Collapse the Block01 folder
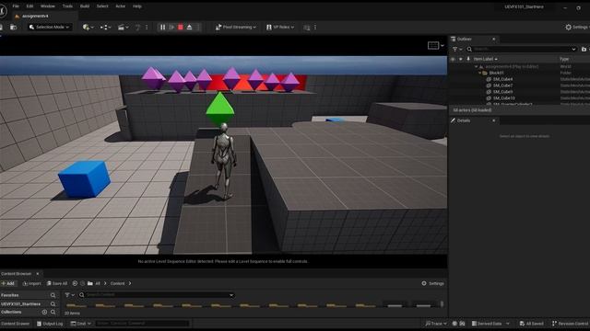Image resolution: width=590 pixels, height=331 pixels. tap(479, 73)
